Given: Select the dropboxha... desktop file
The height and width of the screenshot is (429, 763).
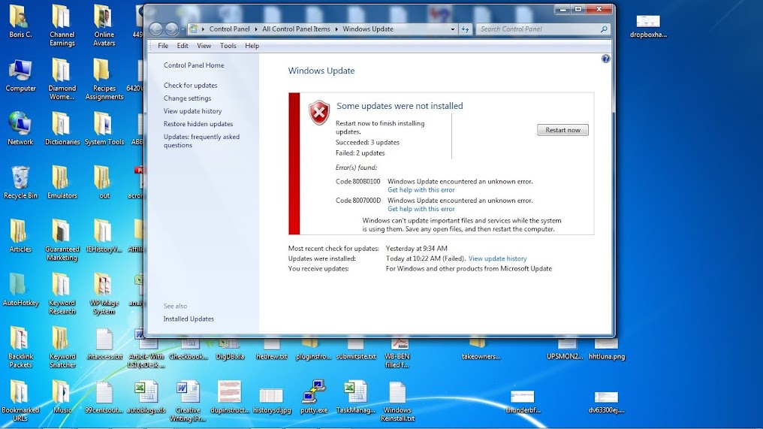Looking at the screenshot, I should click(648, 26).
